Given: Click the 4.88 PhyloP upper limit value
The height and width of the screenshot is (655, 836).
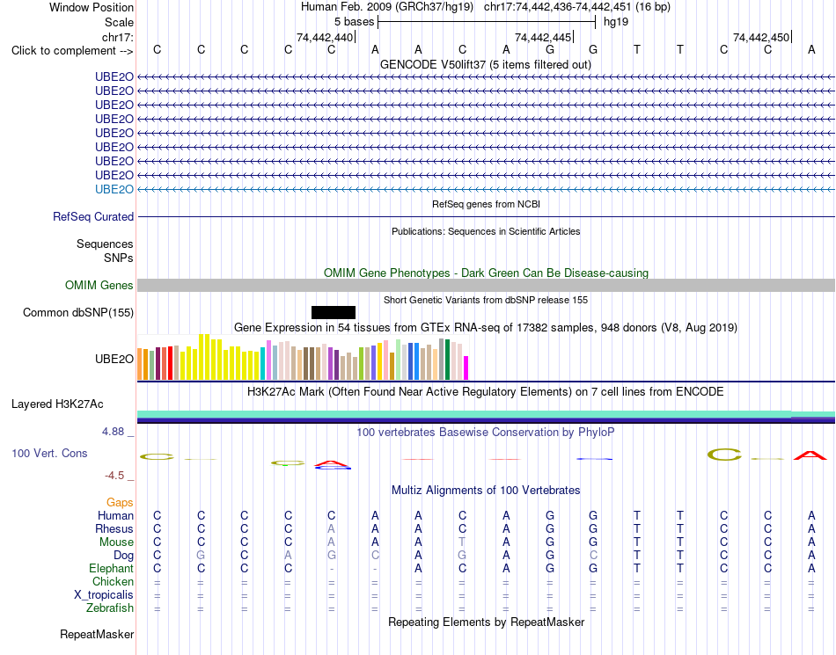Looking at the screenshot, I should pyautogui.click(x=113, y=432).
